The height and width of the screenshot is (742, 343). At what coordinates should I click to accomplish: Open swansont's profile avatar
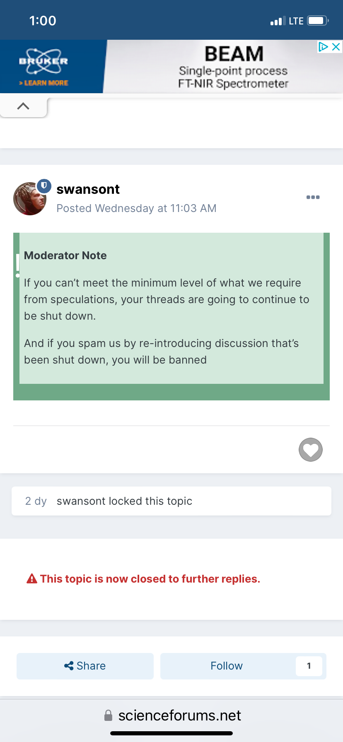point(30,199)
